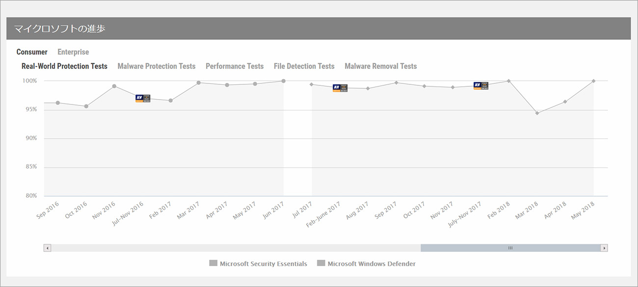Click the 'May 2018' x-axis label

(x=583, y=210)
